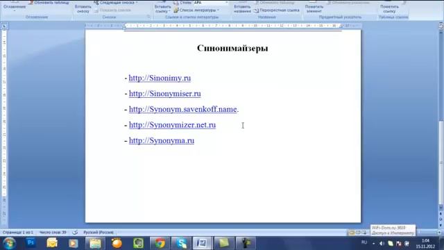Open the http://Synonymizer.net.ru link
Viewport: 444px width, 250px height.
click(x=172, y=125)
